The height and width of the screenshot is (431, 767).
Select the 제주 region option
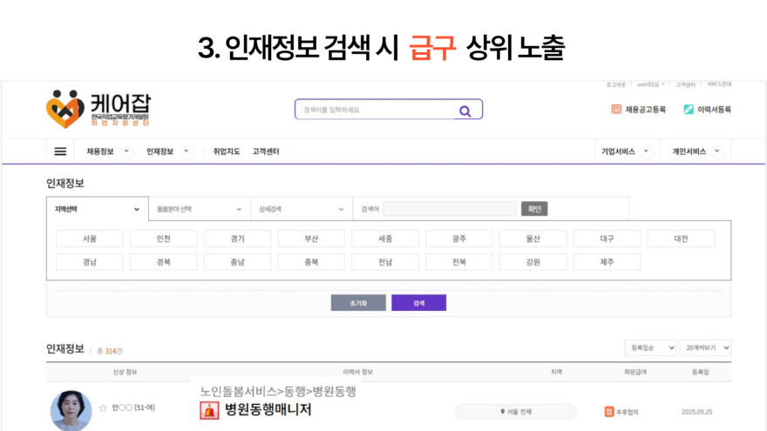pyautogui.click(x=607, y=262)
